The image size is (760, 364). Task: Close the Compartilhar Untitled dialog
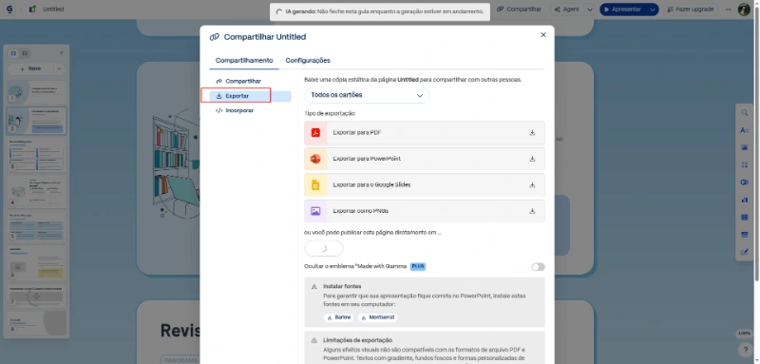[543, 35]
